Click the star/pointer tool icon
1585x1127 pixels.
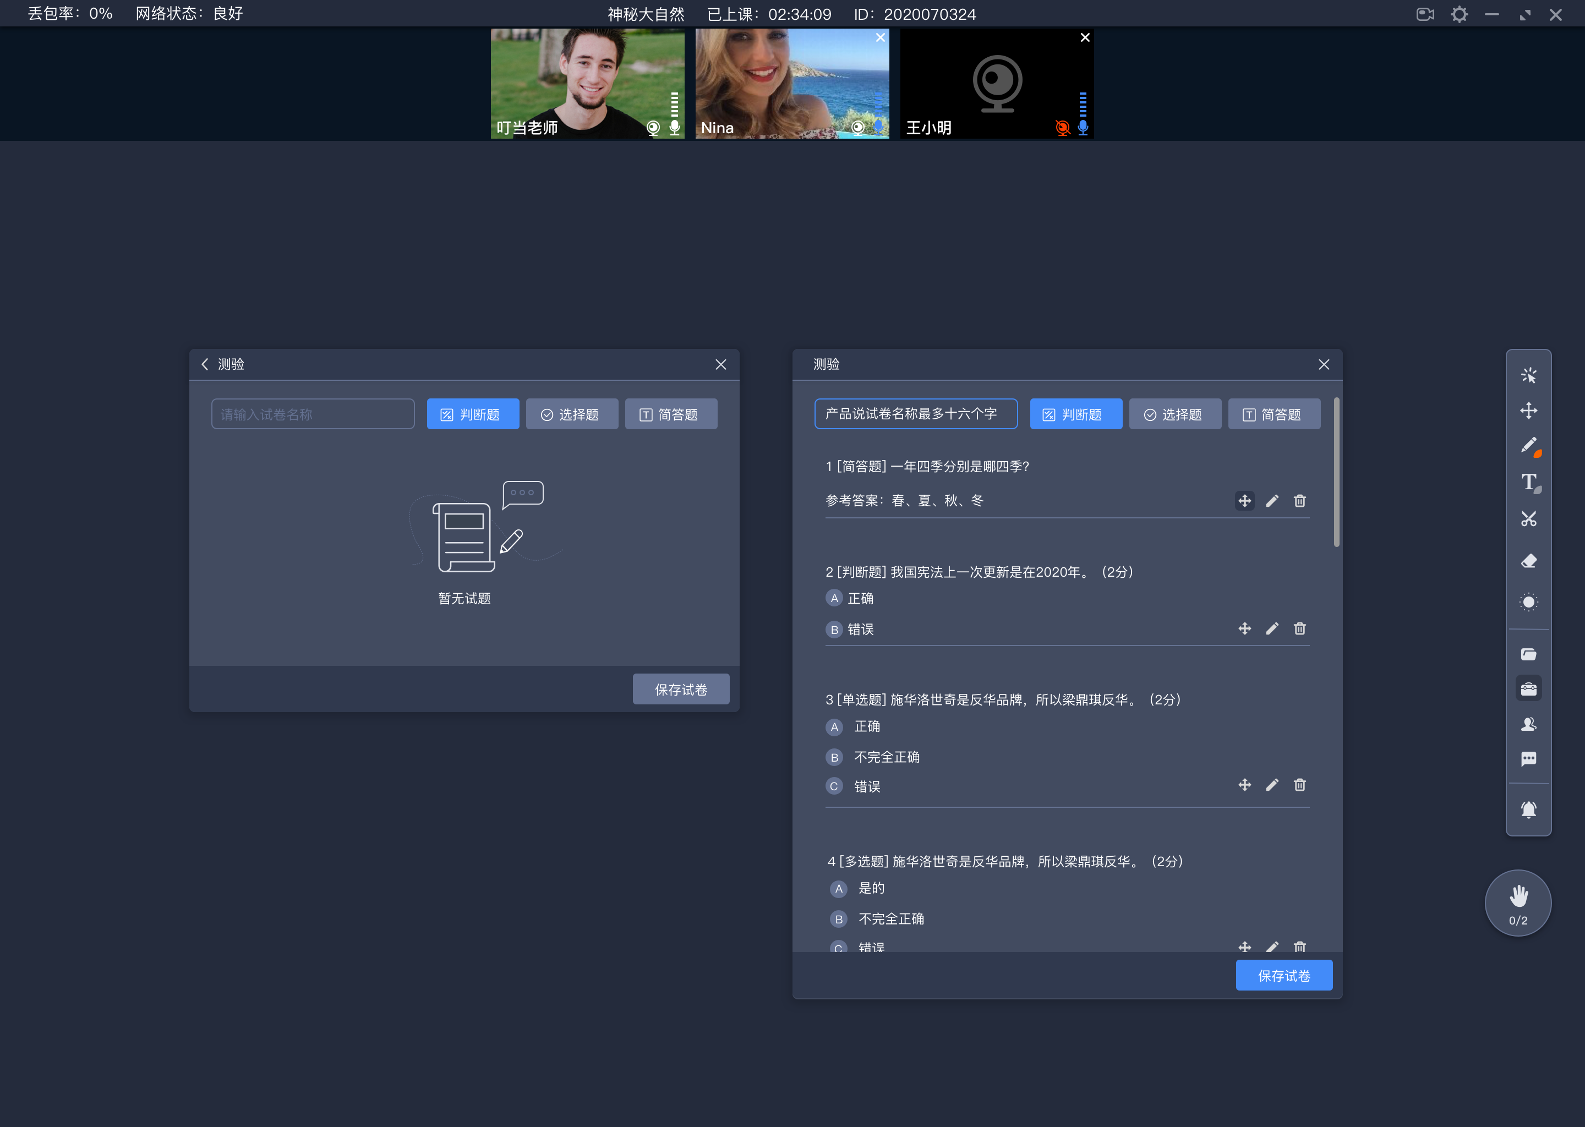[1529, 374]
